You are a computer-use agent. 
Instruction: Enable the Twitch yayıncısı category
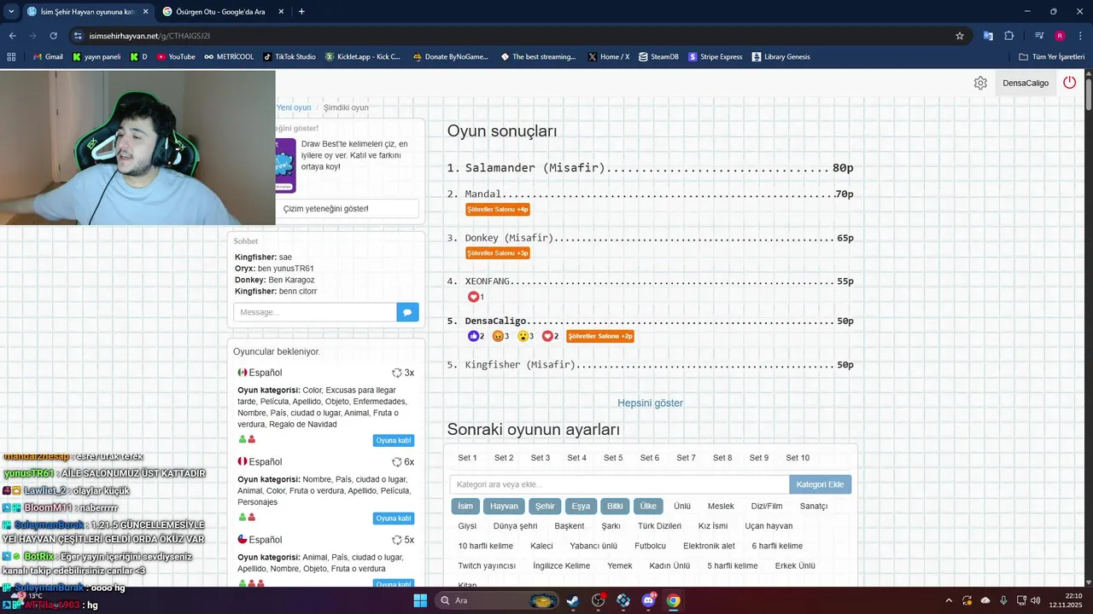pos(487,565)
